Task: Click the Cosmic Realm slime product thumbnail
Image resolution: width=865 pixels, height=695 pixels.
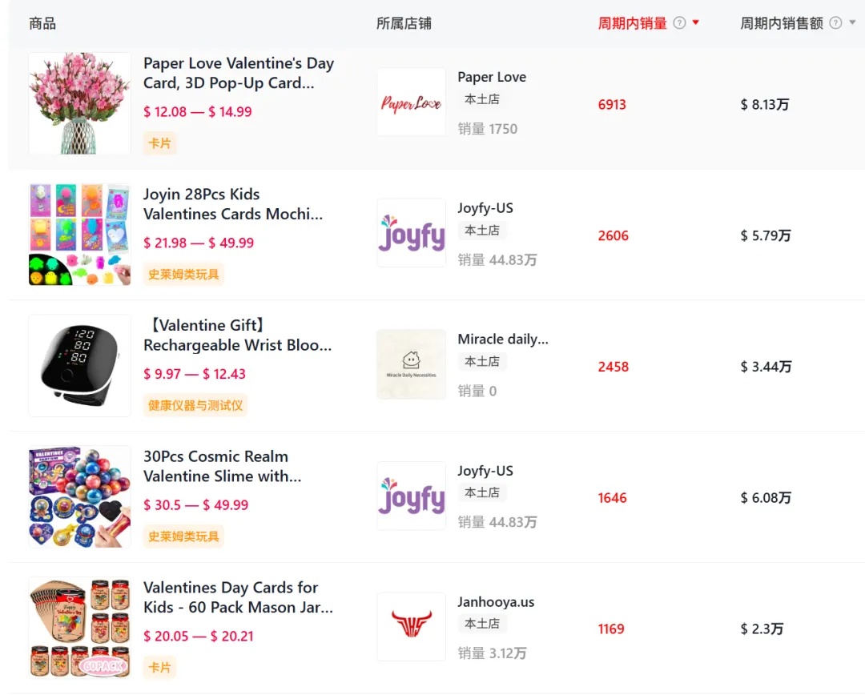Action: pyautogui.click(x=79, y=496)
